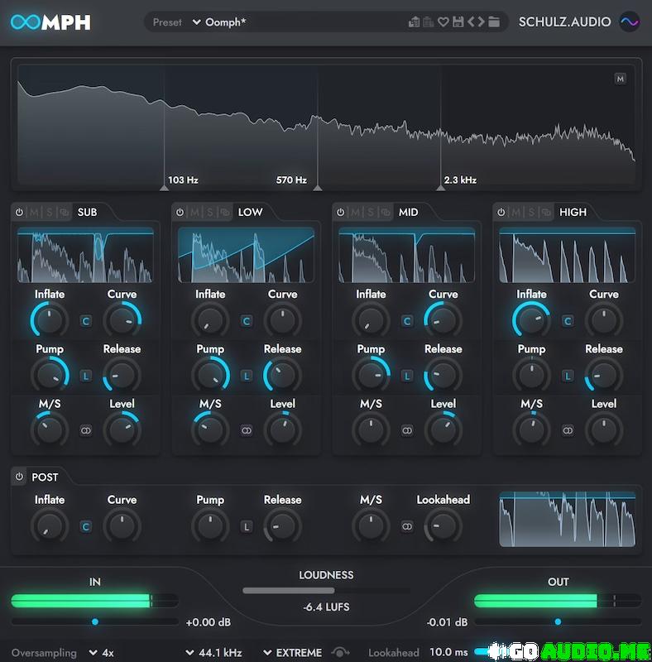Click the 570 Hz crossover marker
Image resolution: width=652 pixels, height=662 pixels.
[318, 188]
